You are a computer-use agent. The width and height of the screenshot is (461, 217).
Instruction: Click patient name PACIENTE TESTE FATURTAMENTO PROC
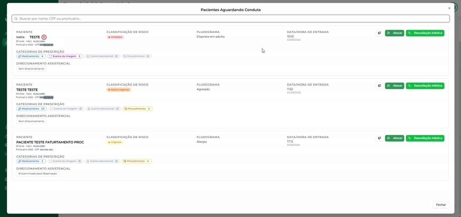pos(50,142)
